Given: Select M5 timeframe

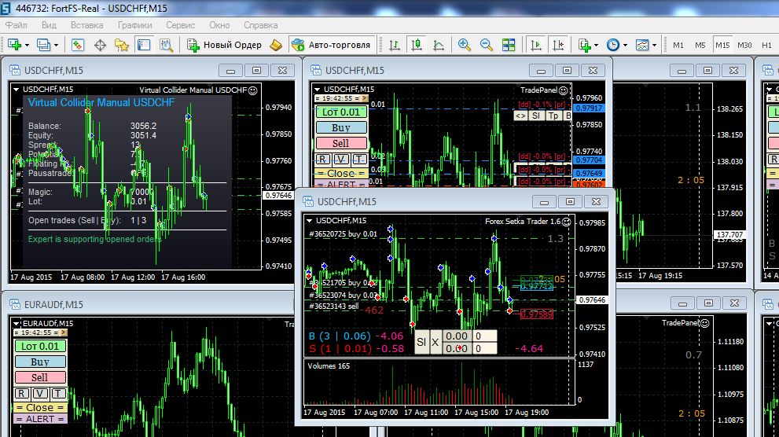Looking at the screenshot, I should tap(700, 45).
